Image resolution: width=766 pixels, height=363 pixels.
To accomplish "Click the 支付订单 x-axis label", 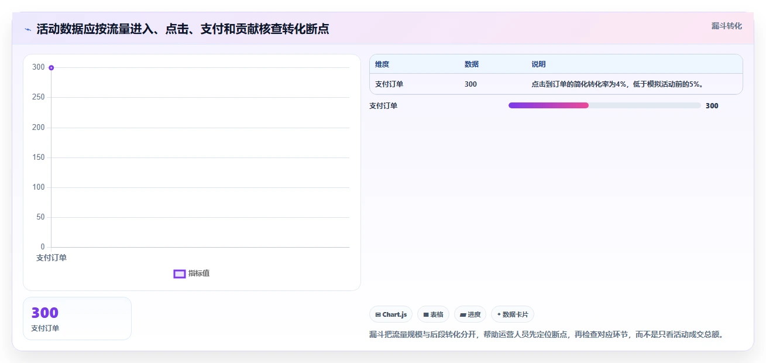I will (51, 258).
